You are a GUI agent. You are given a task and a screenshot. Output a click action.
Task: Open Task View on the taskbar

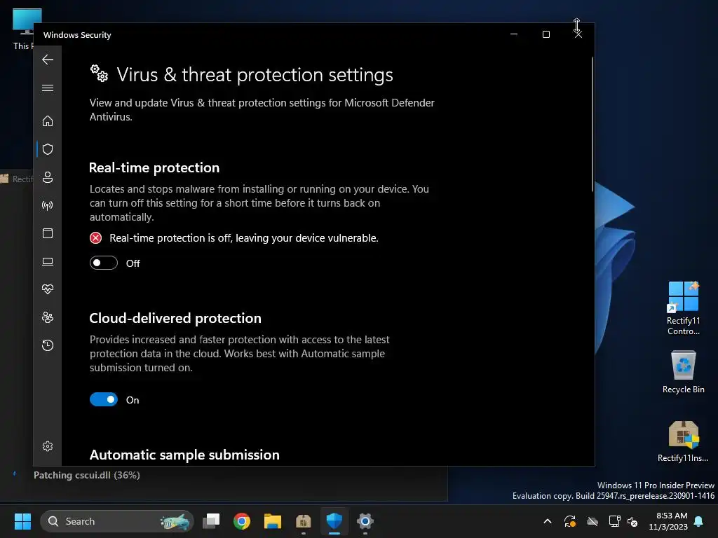[x=211, y=521]
